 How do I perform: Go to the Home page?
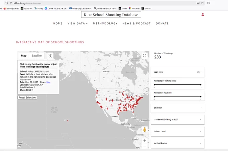click(x=58, y=23)
